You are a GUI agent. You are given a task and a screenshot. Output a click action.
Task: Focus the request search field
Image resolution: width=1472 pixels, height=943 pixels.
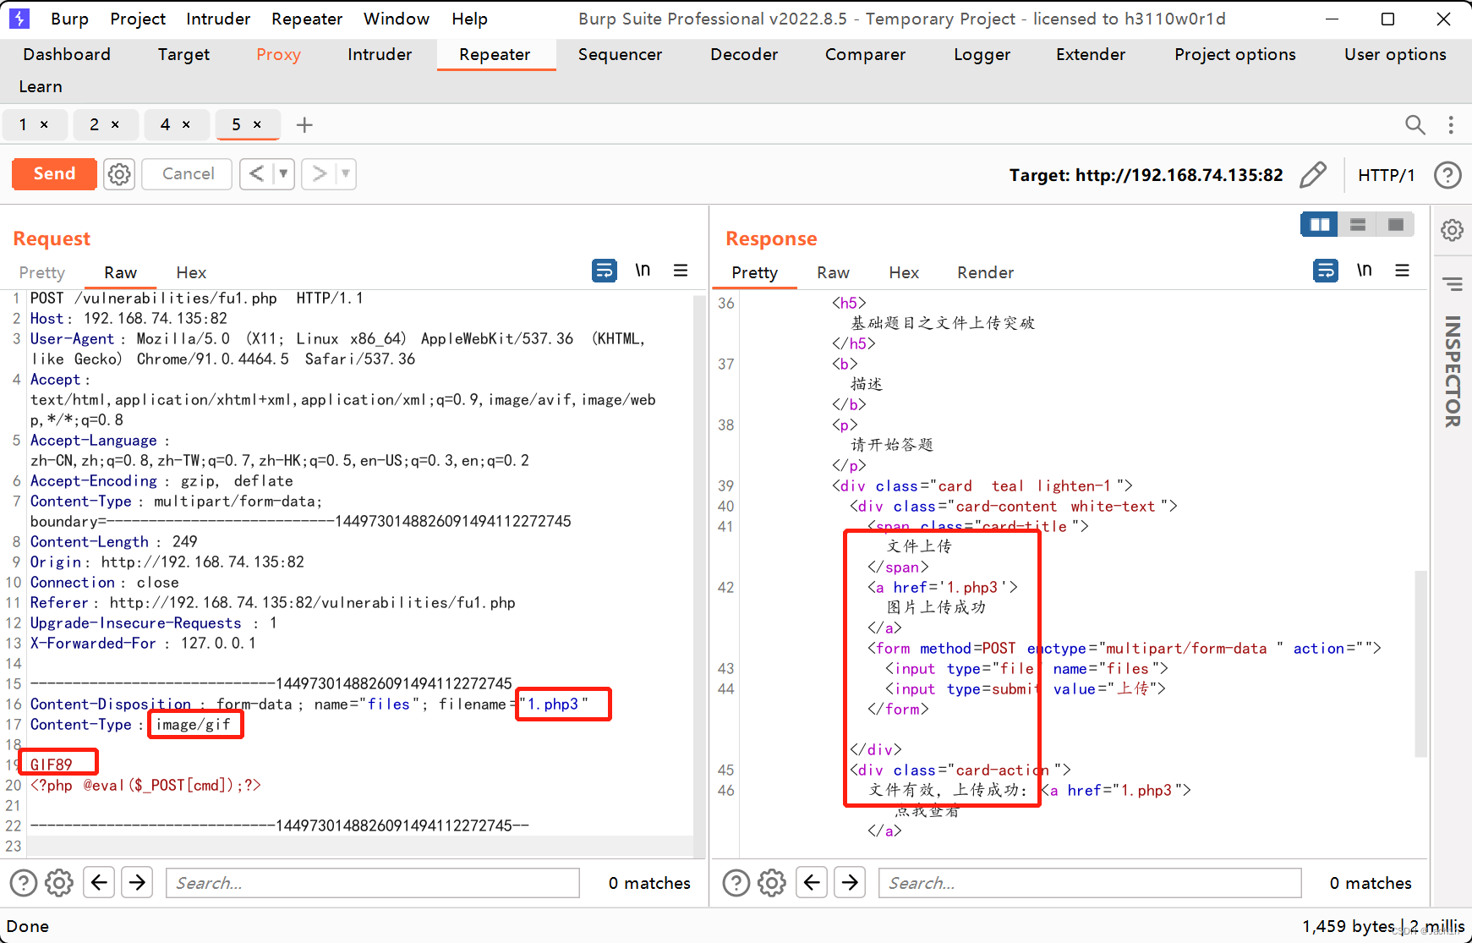373,883
